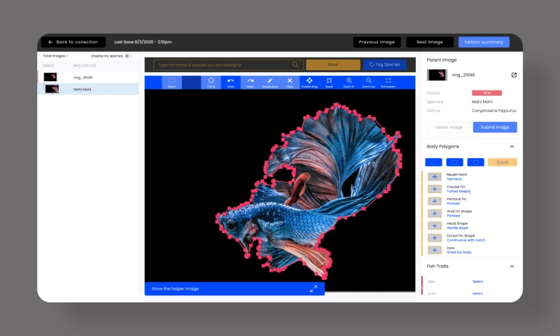Click the Redo icon
The width and height of the screenshot is (560, 336).
pos(250,82)
